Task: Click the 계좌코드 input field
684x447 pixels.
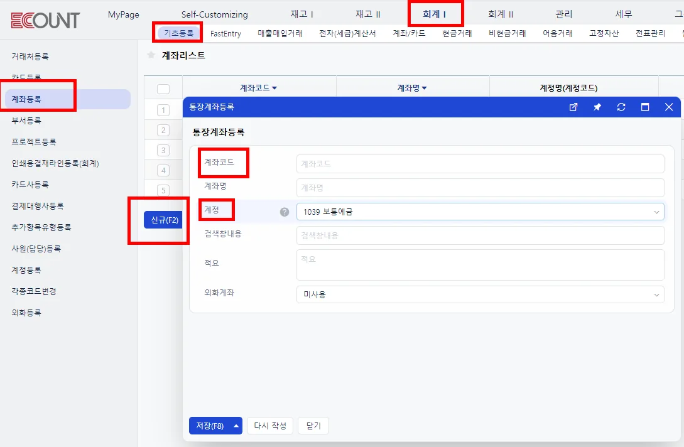Action: (480, 164)
